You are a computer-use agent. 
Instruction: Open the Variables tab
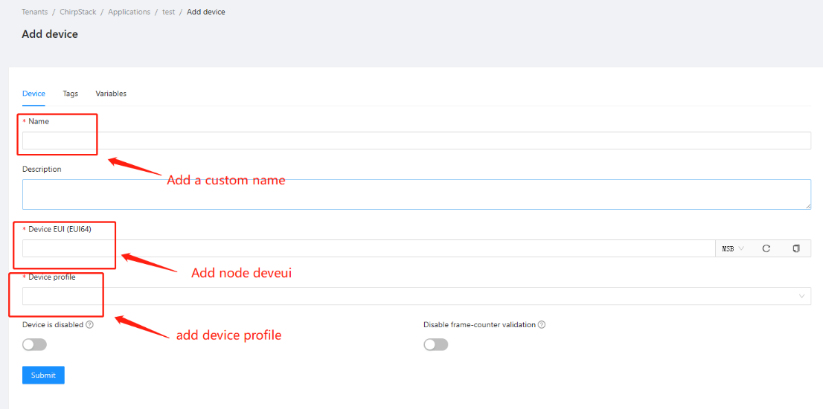click(111, 94)
